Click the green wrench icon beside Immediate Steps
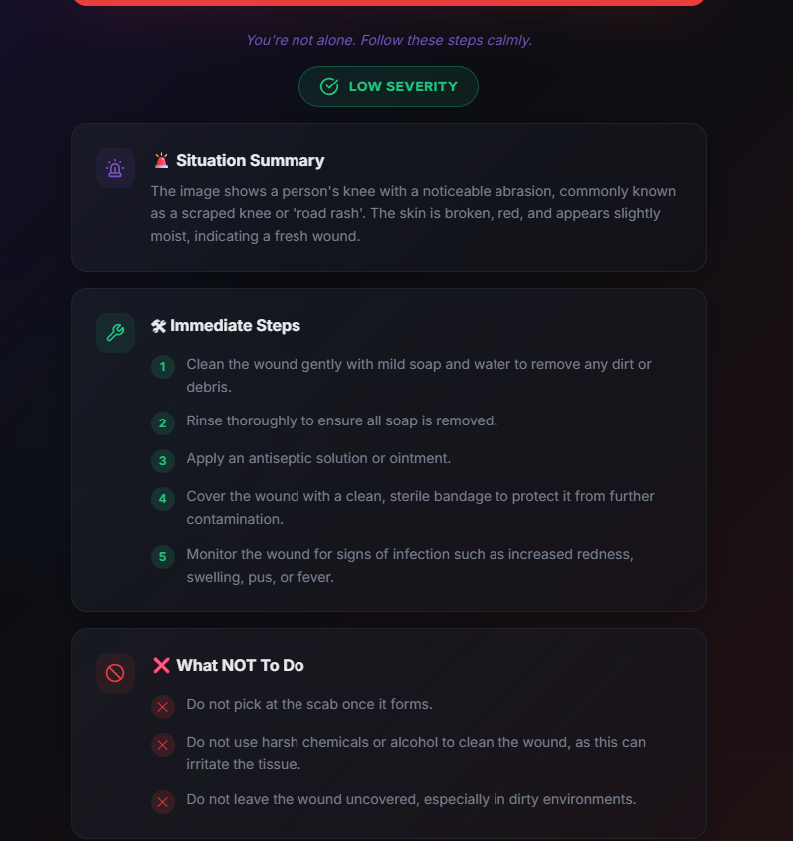Viewport: 793px width, 841px height. tap(115, 333)
